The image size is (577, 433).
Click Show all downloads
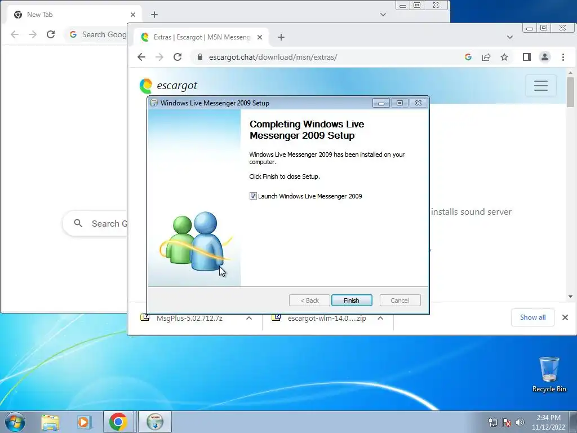pos(533,317)
